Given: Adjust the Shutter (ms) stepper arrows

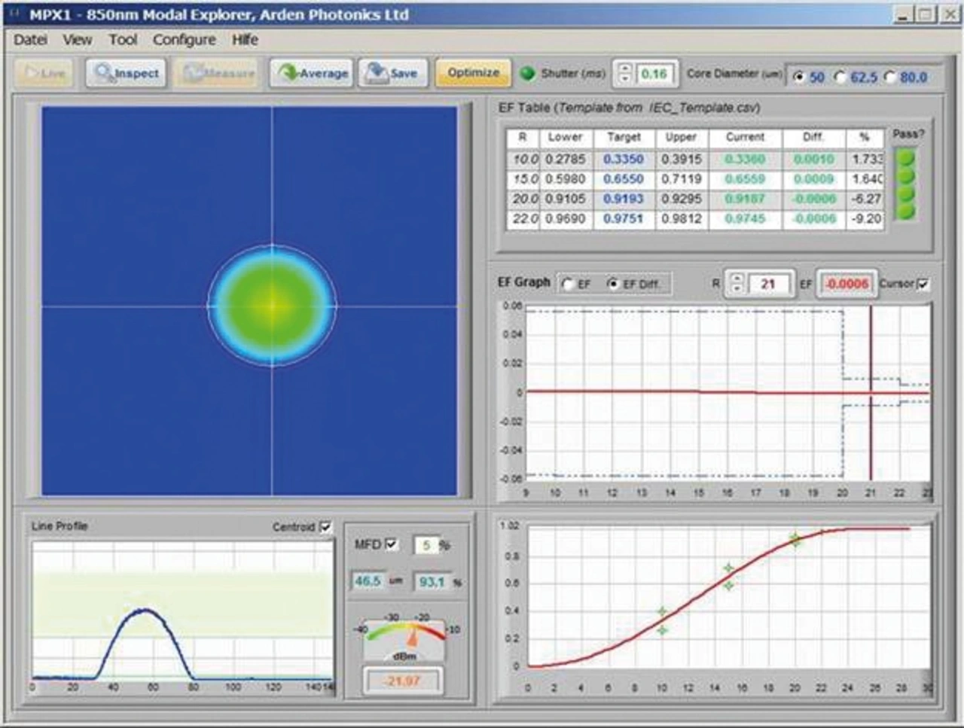Looking at the screenshot, I should tap(624, 73).
